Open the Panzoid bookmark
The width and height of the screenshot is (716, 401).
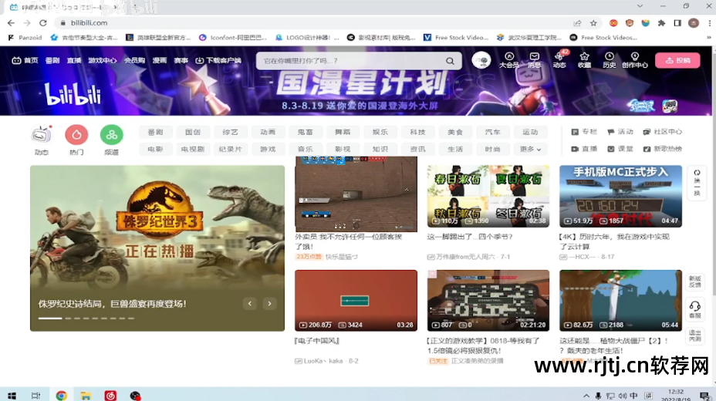(25, 38)
